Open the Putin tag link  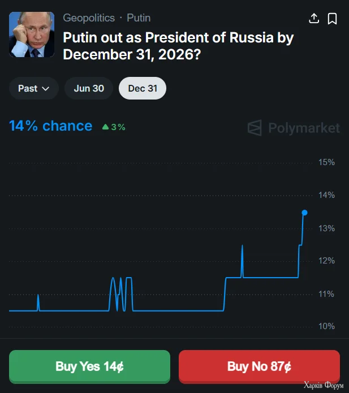(x=139, y=18)
